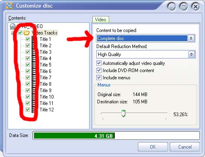Screen dimensions: 205x157
Task: Select Title 12 row label
Action: [x=47, y=110]
